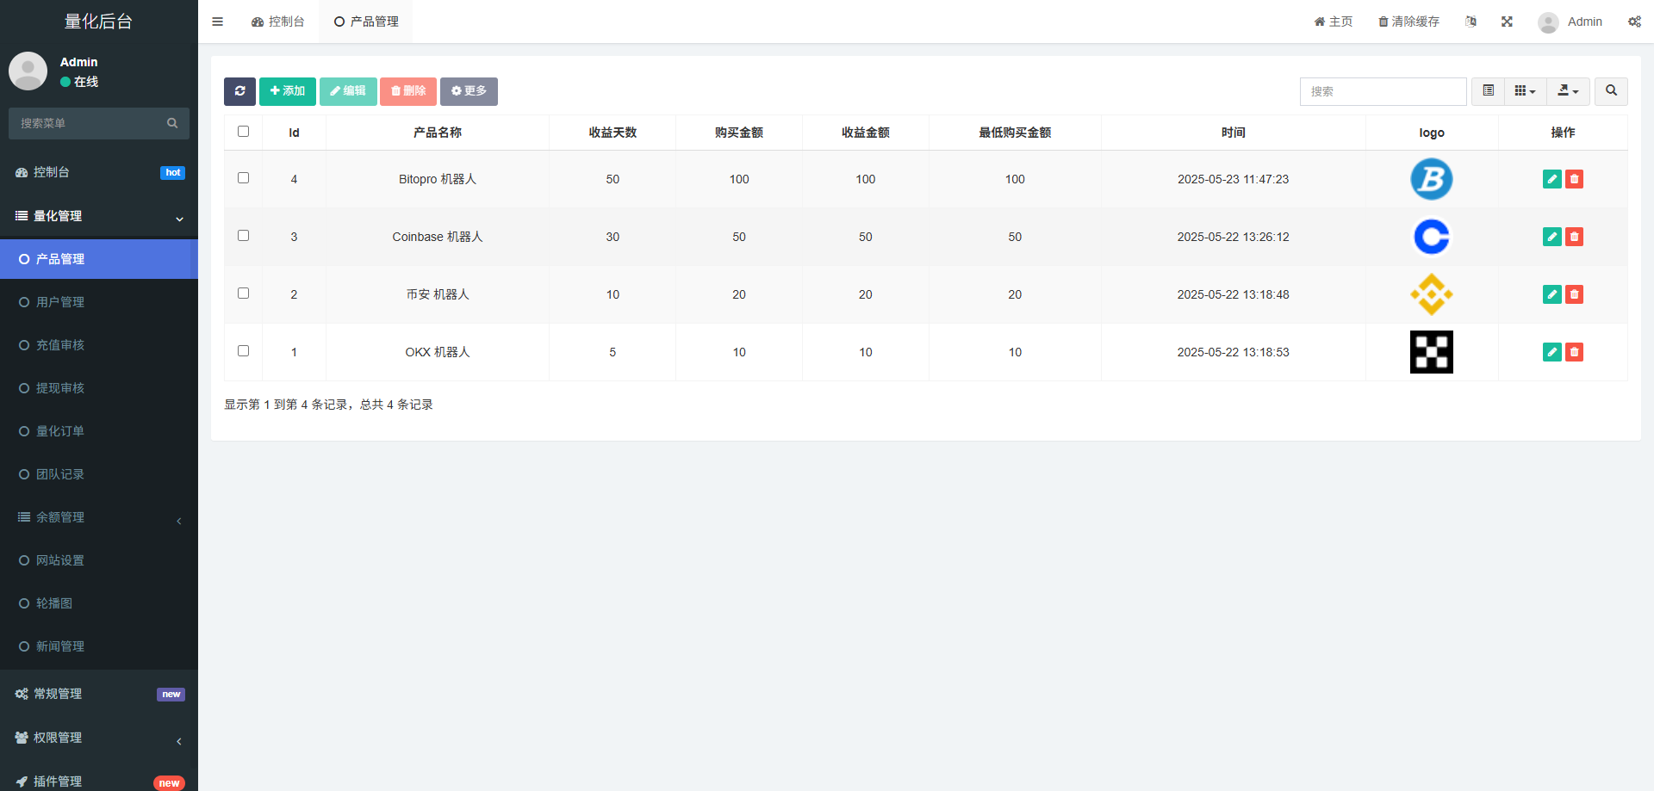The height and width of the screenshot is (791, 1654).
Task: Click the 添加 button
Action: 287,91
